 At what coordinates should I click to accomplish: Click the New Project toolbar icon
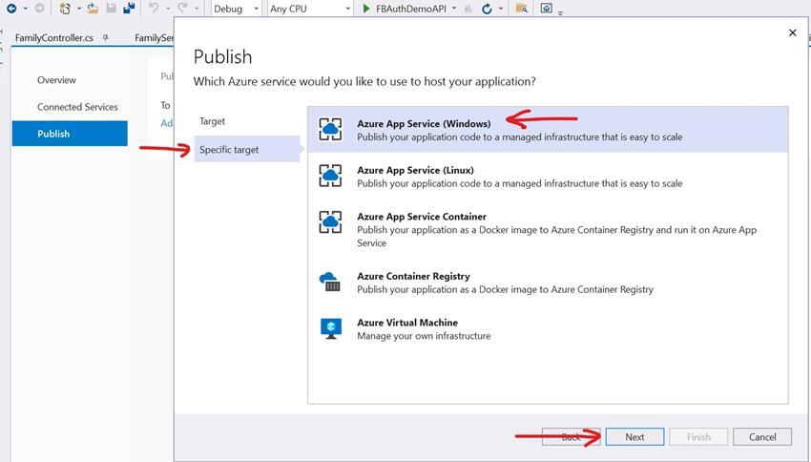point(65,9)
